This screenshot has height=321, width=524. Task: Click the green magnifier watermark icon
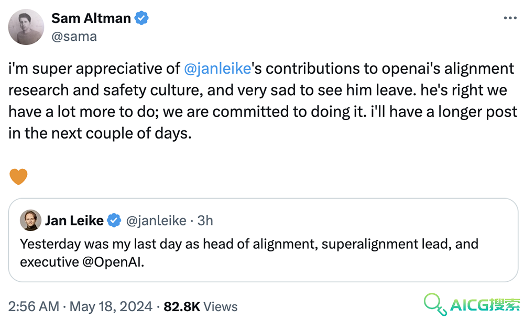pos(435,304)
